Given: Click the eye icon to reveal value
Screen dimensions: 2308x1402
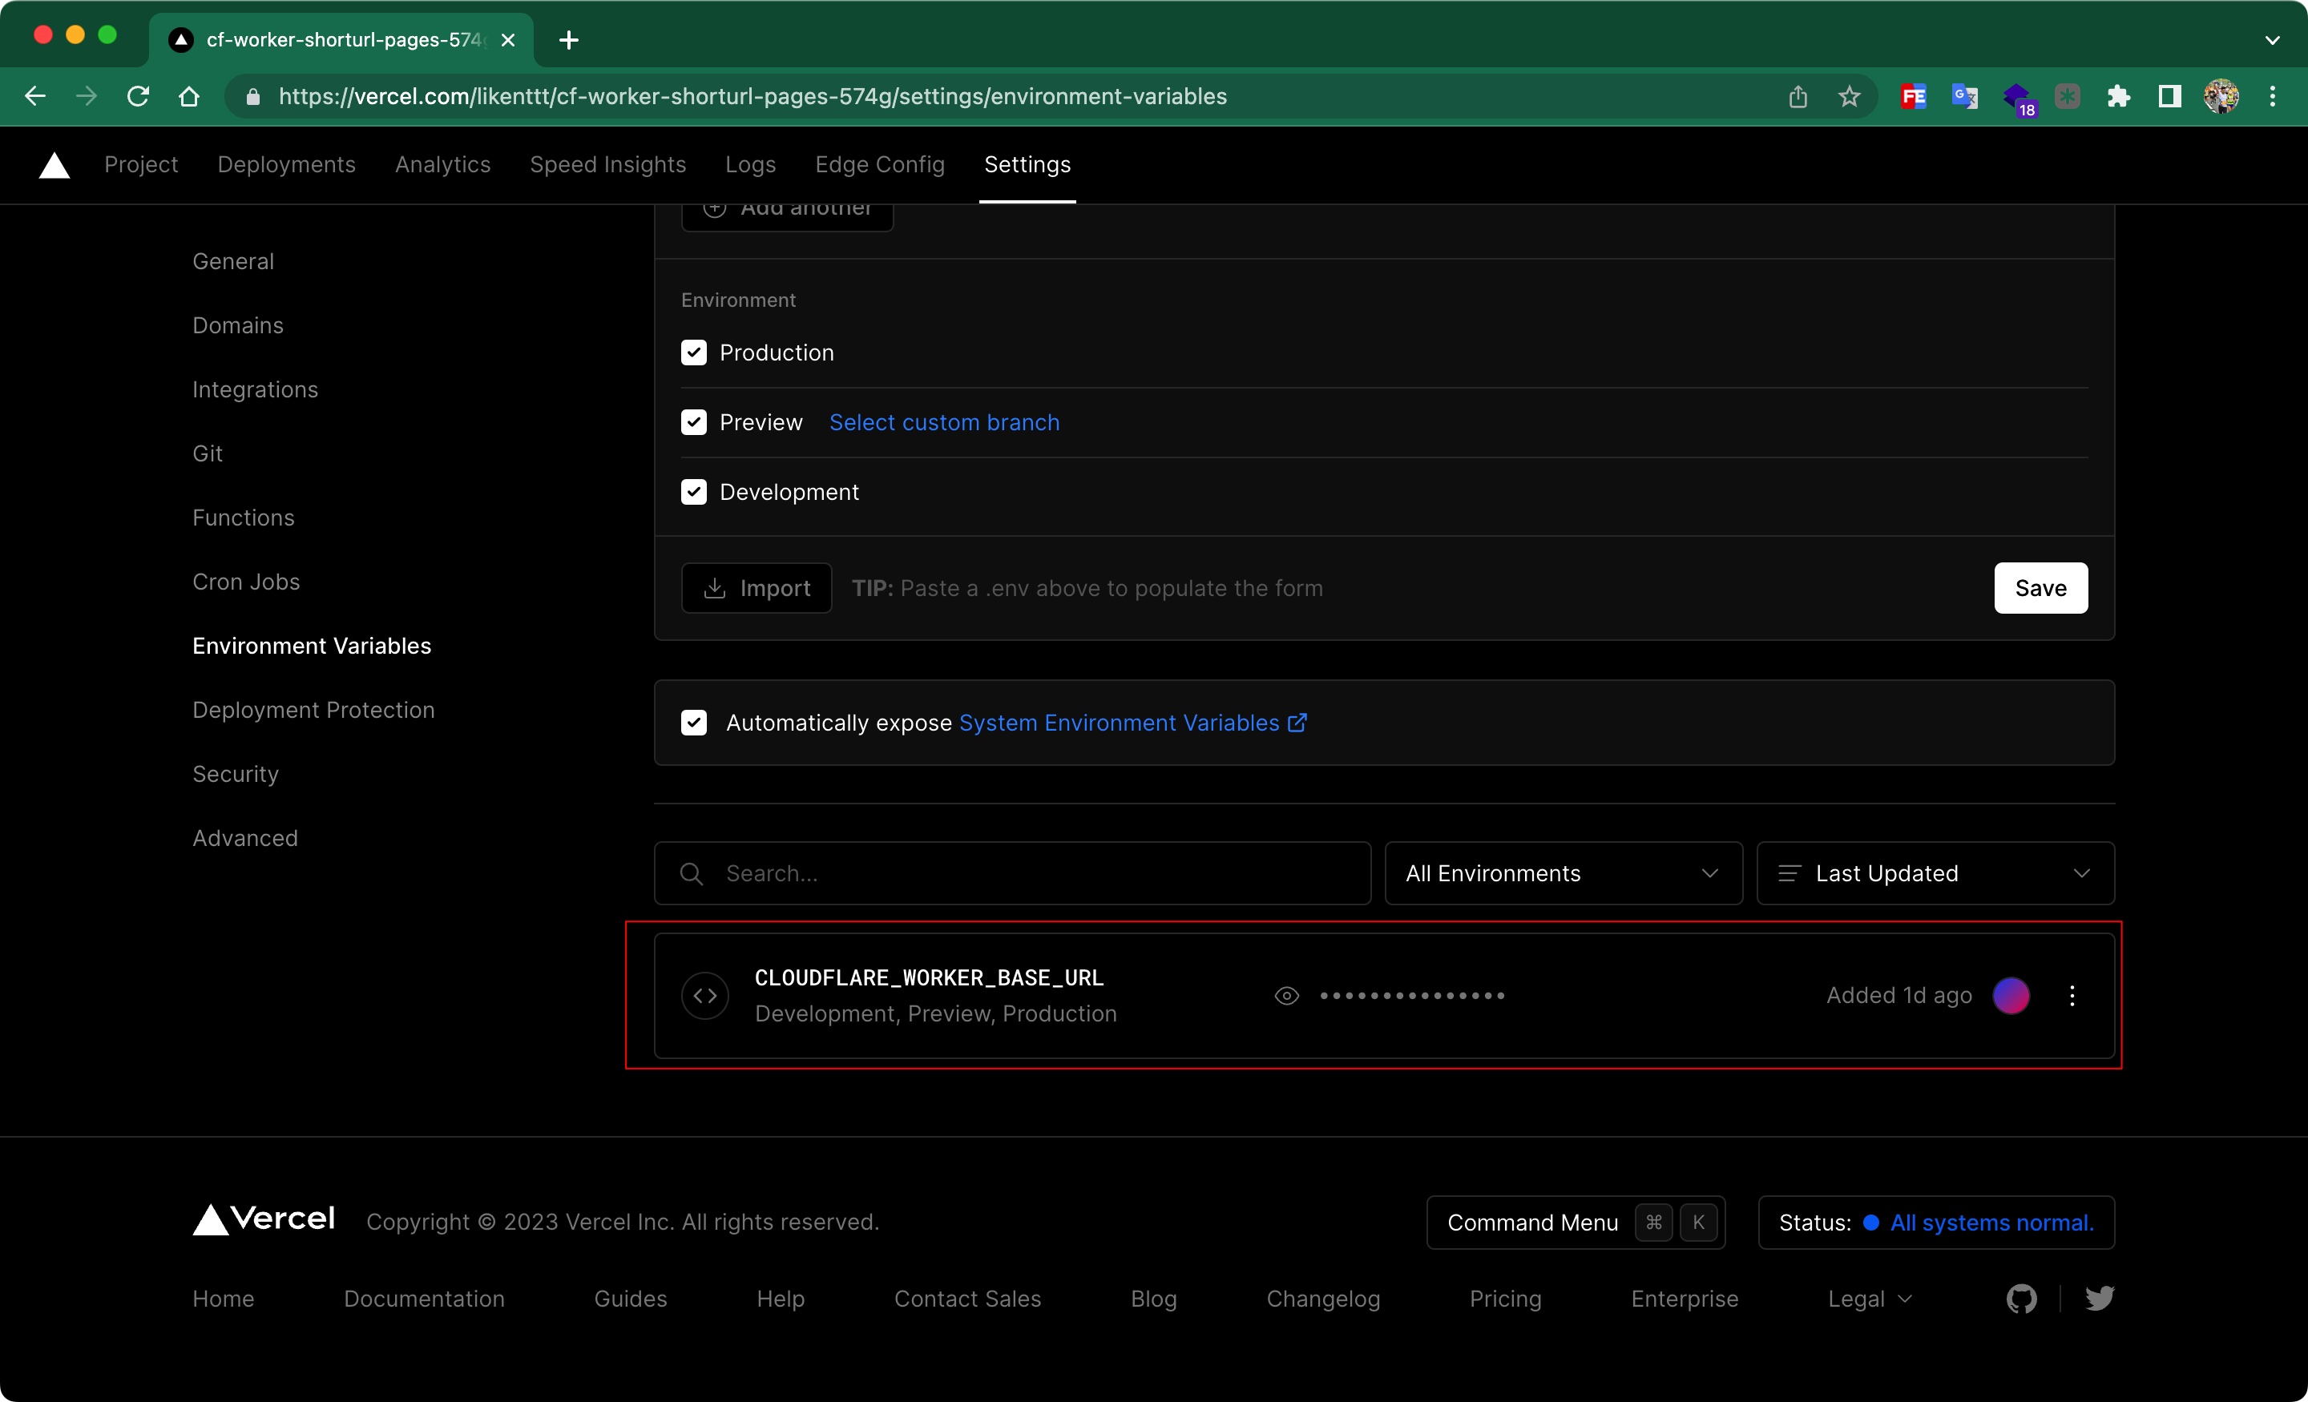Looking at the screenshot, I should click(1288, 995).
